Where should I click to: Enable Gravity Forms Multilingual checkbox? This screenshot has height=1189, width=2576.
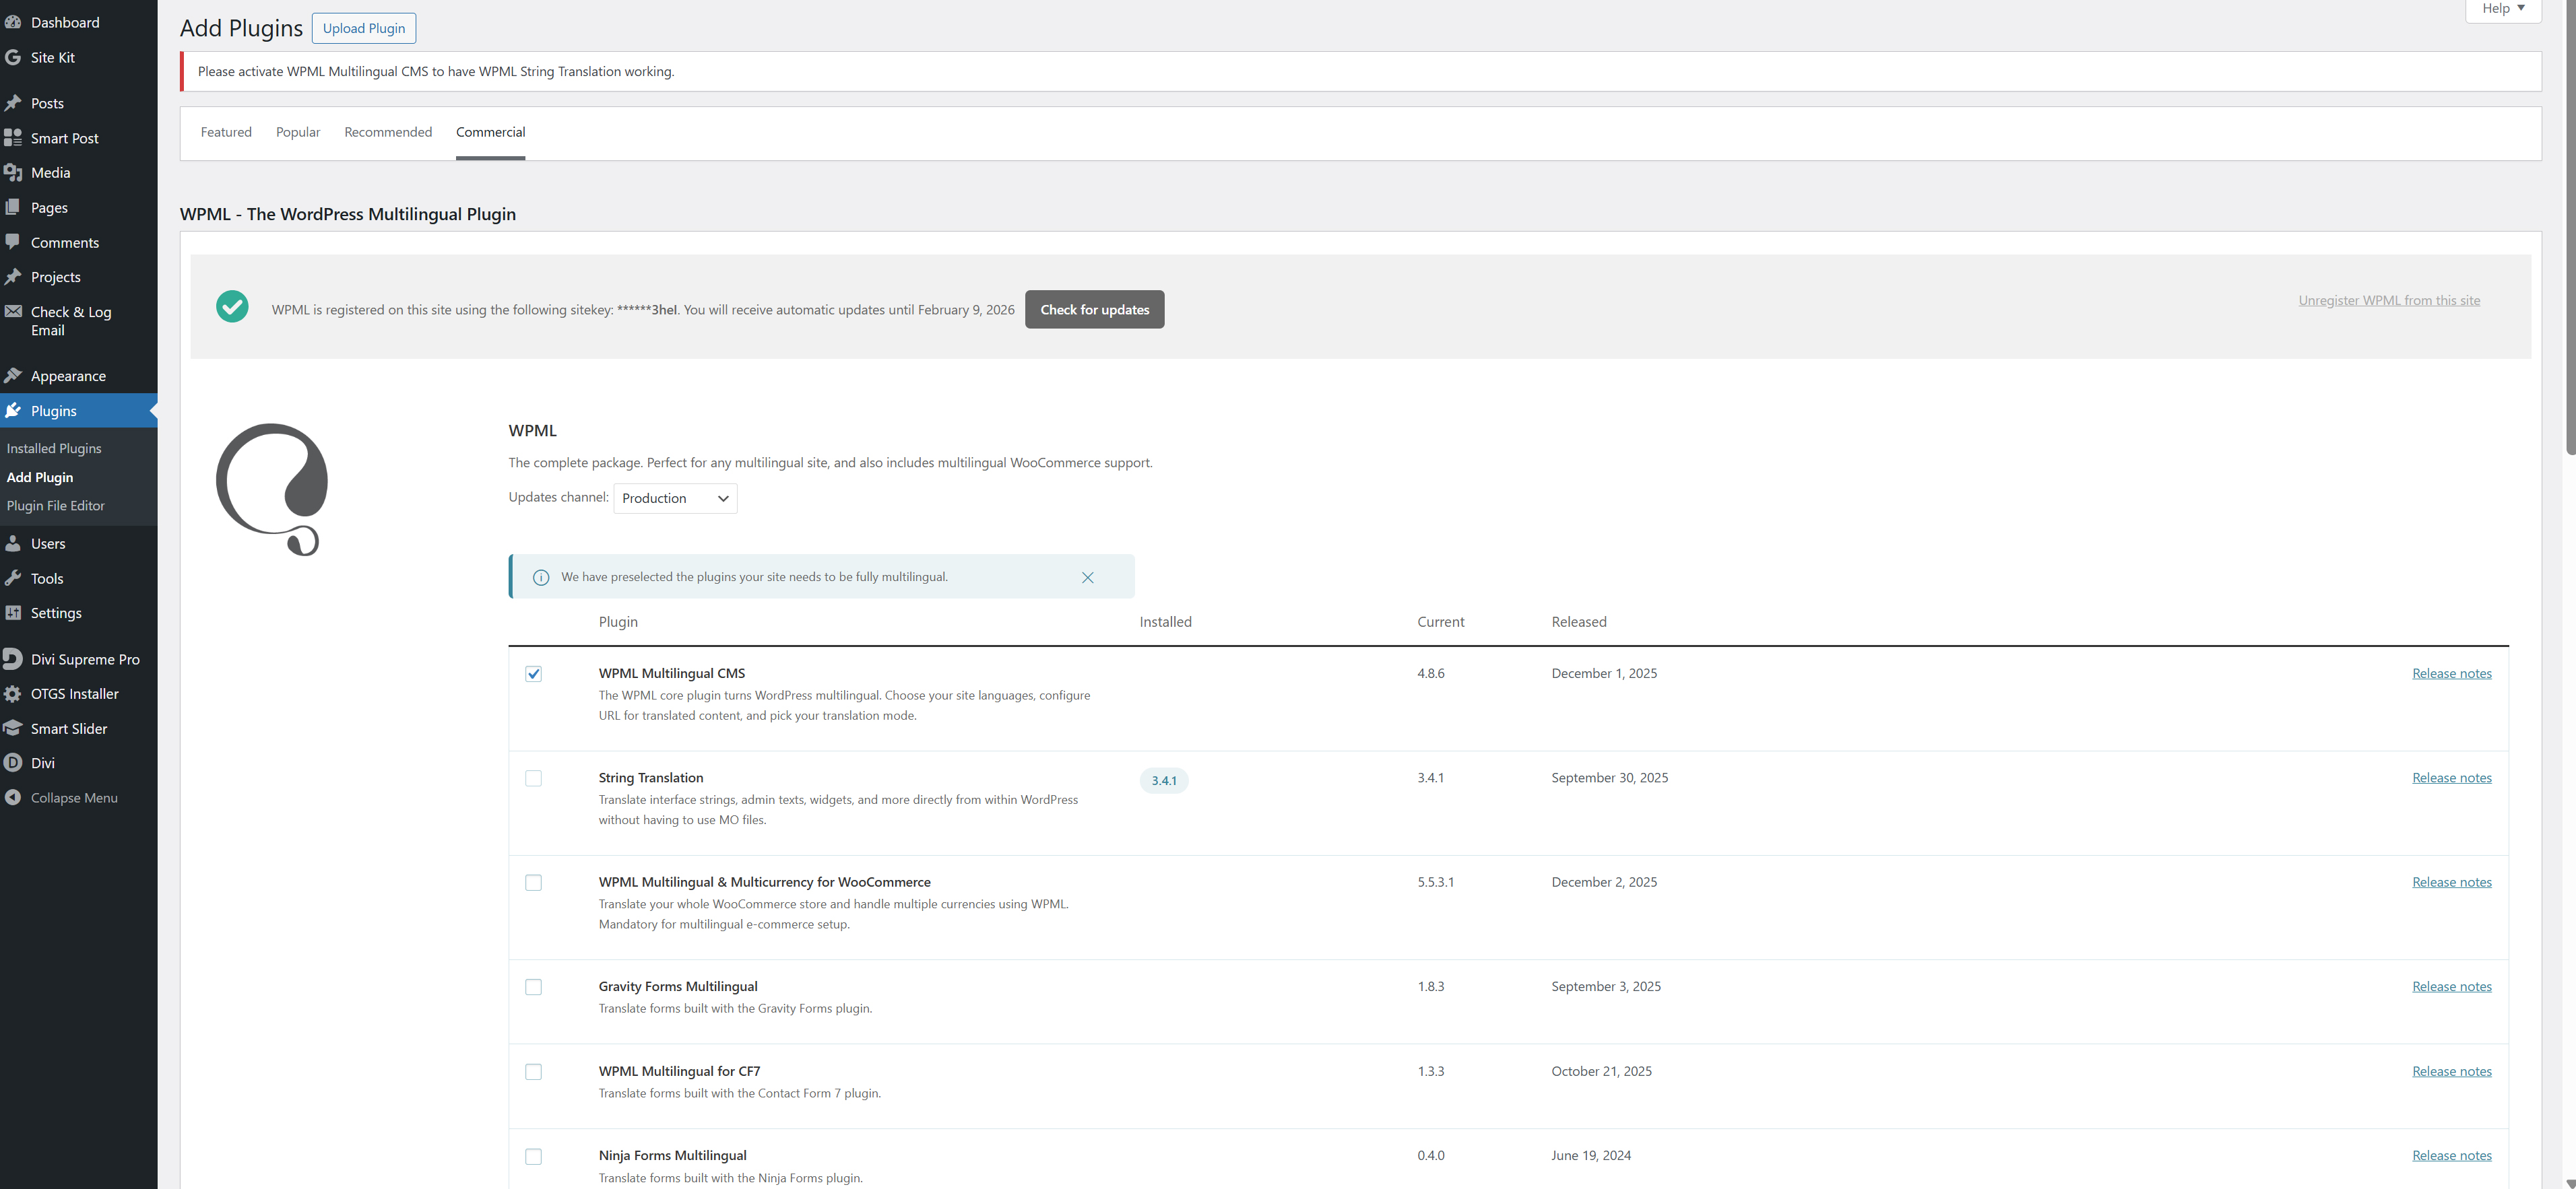click(x=533, y=987)
